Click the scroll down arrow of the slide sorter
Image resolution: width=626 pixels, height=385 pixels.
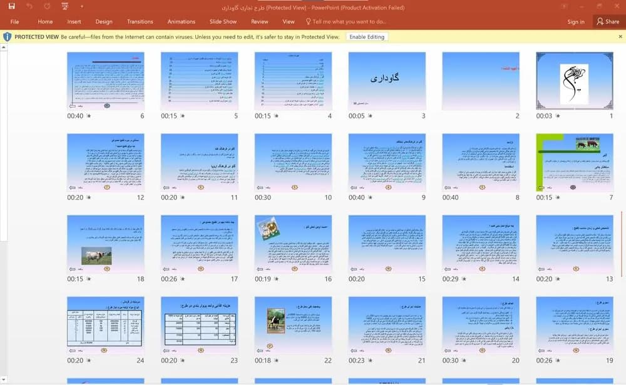point(4,379)
